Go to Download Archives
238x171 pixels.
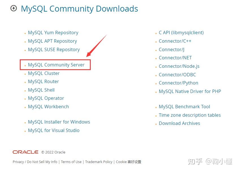pyautogui.click(x=179, y=123)
